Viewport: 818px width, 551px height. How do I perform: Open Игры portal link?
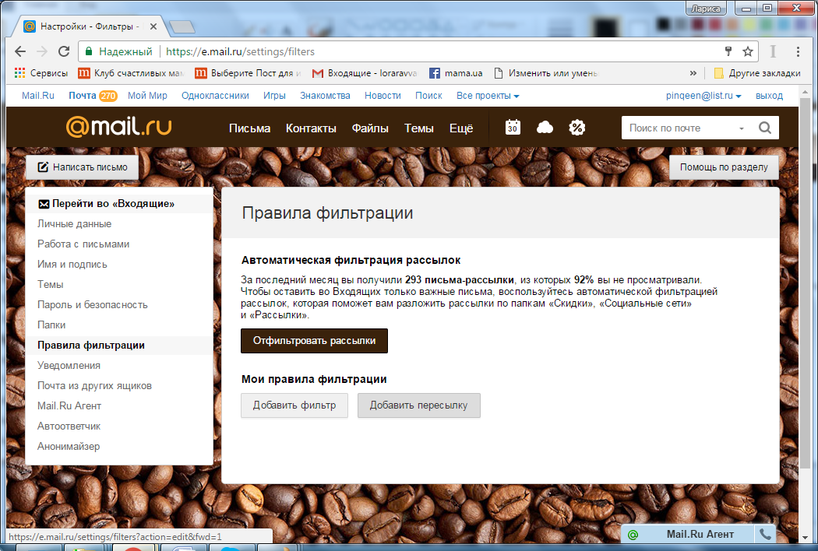pos(274,96)
